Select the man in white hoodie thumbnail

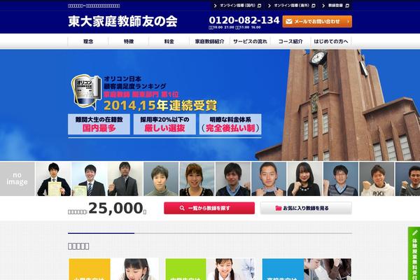[x=377, y=178]
